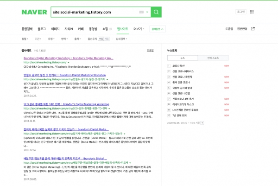Click the NAVER logo
This screenshot has height=186, width=278.
coord(34,12)
